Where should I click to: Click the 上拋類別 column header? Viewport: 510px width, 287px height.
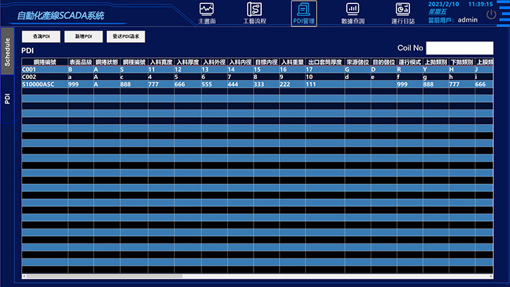(436, 62)
